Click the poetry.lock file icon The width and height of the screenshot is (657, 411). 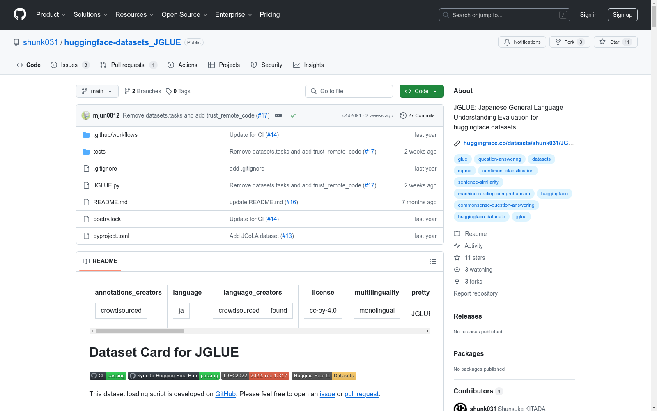coord(86,219)
